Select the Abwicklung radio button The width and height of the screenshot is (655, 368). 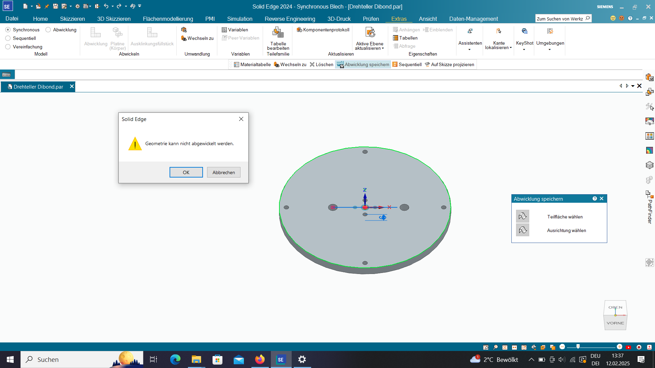click(48, 30)
